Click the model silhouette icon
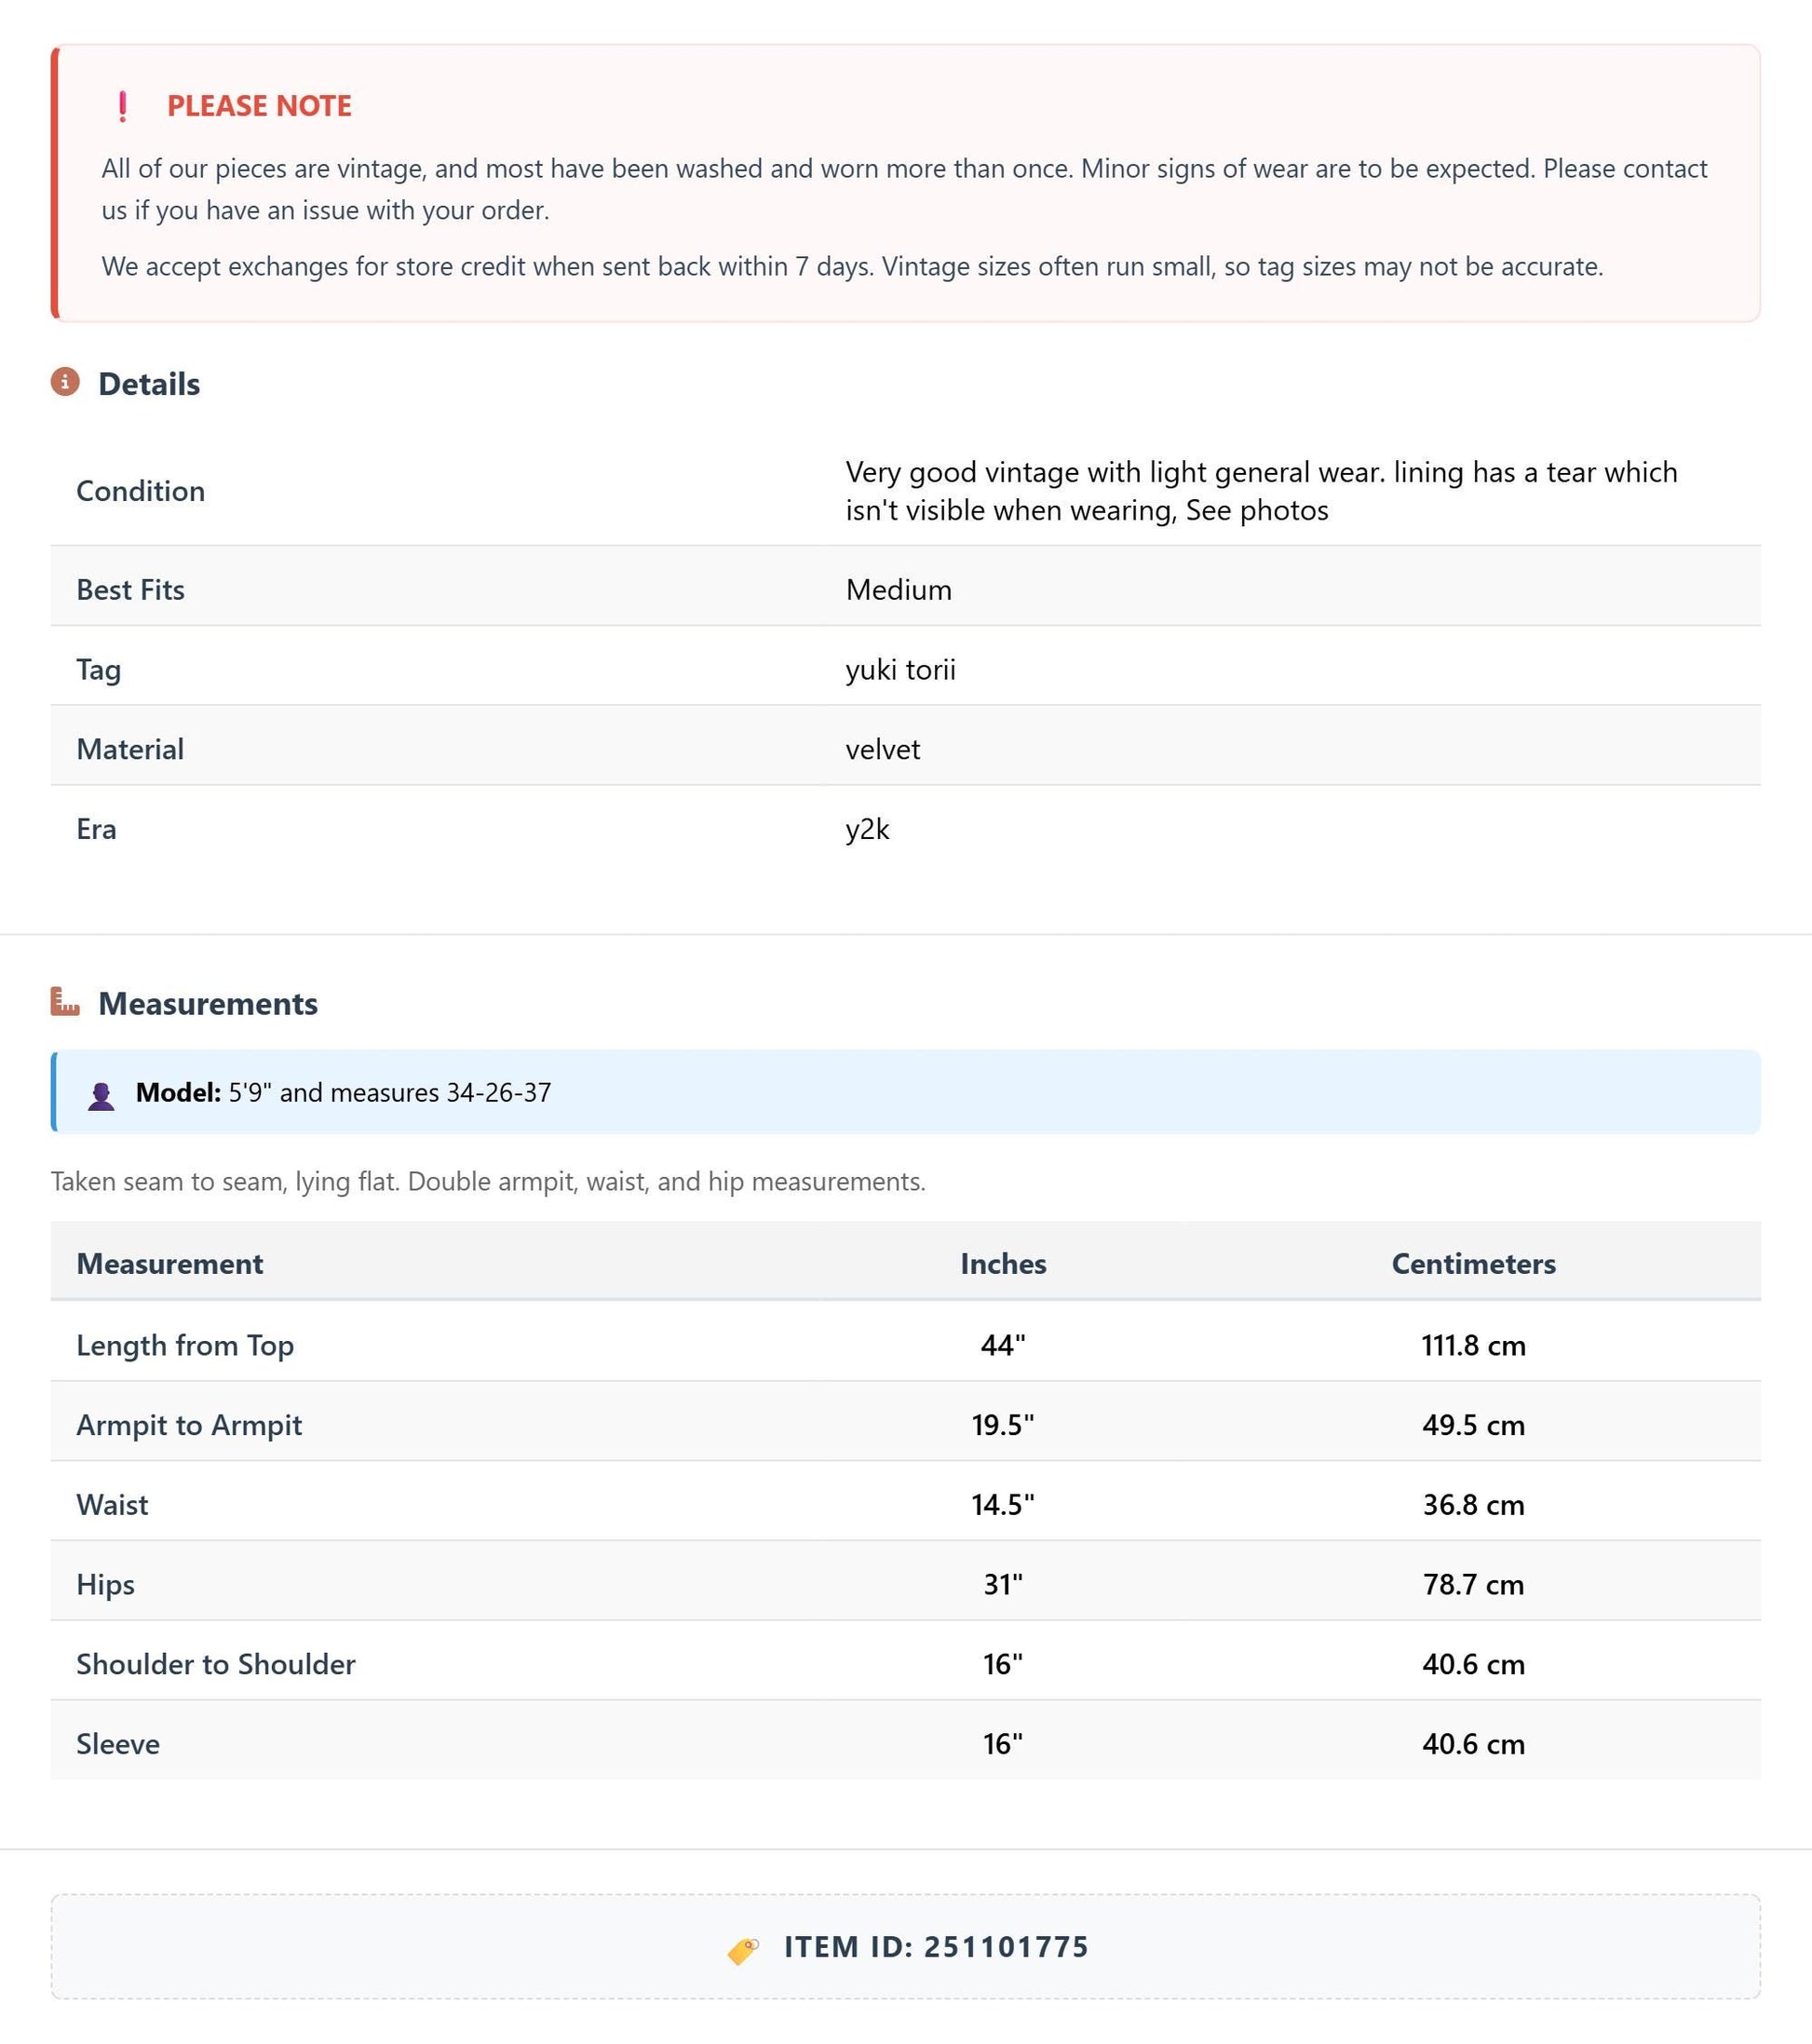Screen dimensions: 1812x2044 [101, 1095]
